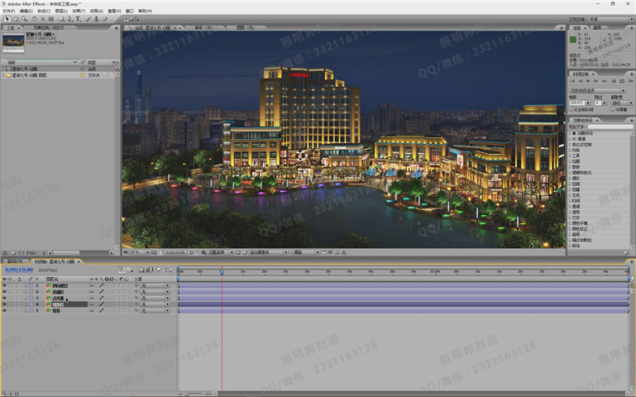Viewport: 636px width, 397px height.
Task: Enable the 全屏幕 checkbox
Action: 613,109
